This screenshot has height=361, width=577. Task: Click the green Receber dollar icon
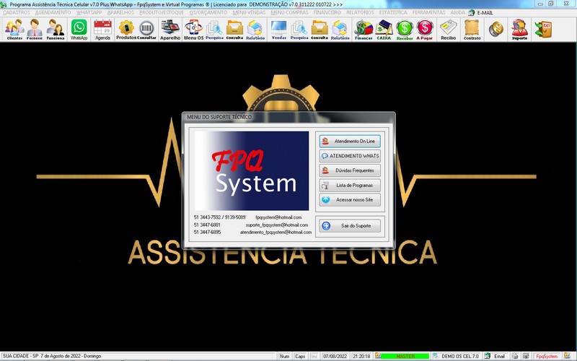pos(405,30)
